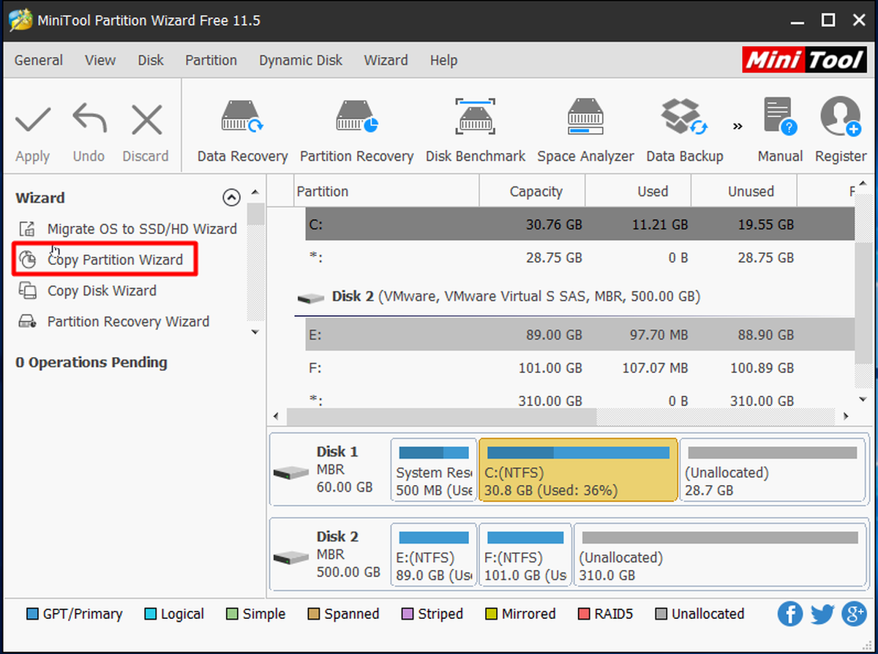Click the GPT/Primary legend swatch

click(x=32, y=614)
